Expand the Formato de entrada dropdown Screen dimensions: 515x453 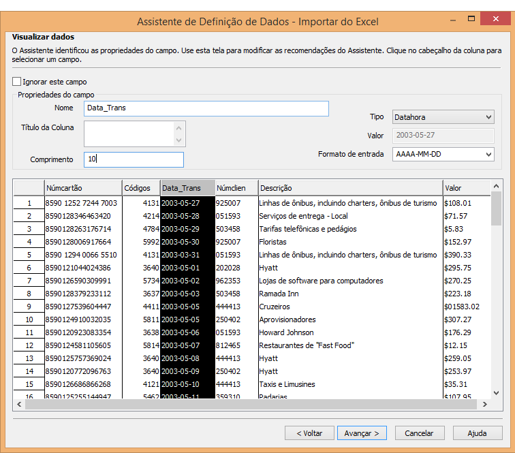(x=443, y=155)
